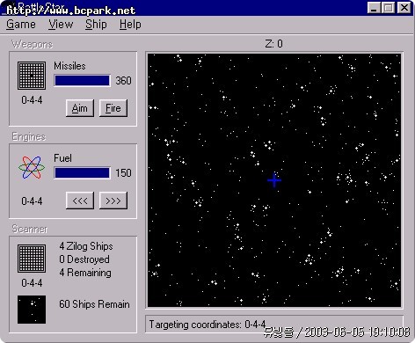Click the engines atom icon
Screen dimensions: 415x343
coord(32,167)
